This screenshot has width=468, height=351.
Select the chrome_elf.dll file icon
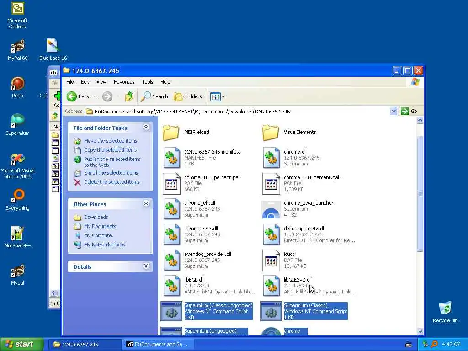172,209
